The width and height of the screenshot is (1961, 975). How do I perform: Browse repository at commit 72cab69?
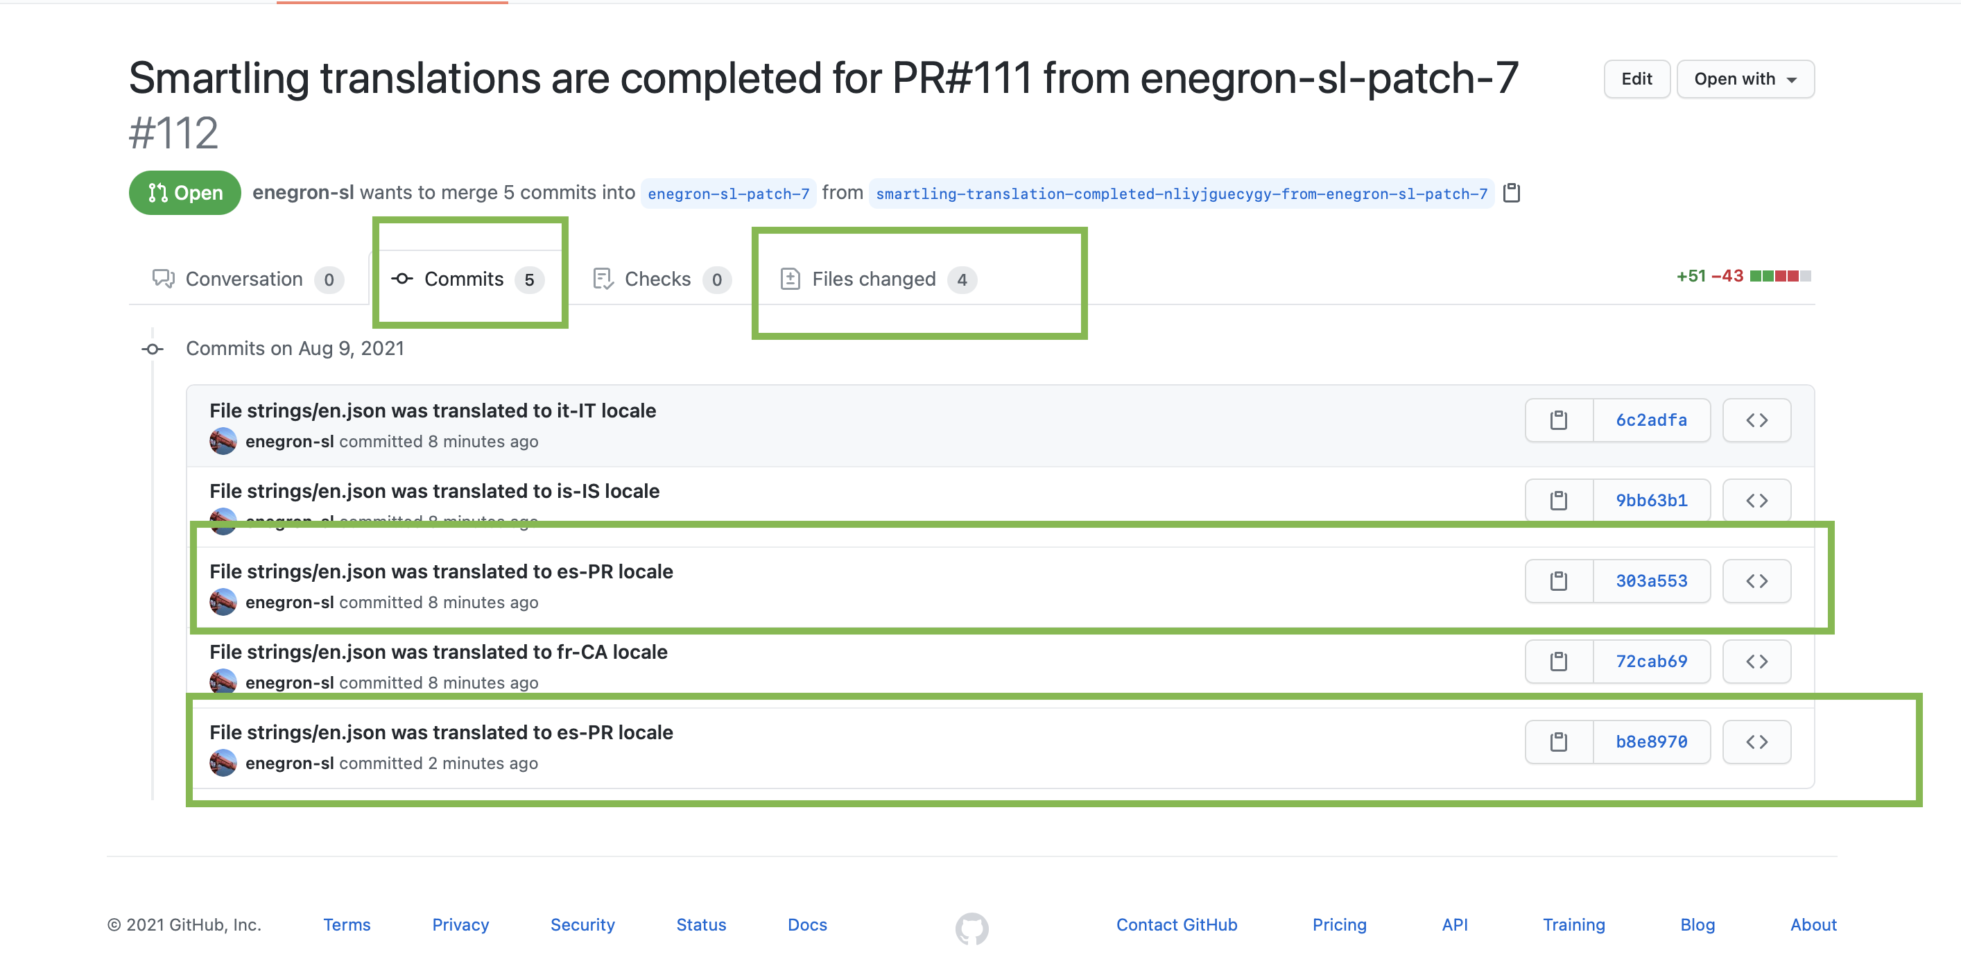tap(1756, 662)
